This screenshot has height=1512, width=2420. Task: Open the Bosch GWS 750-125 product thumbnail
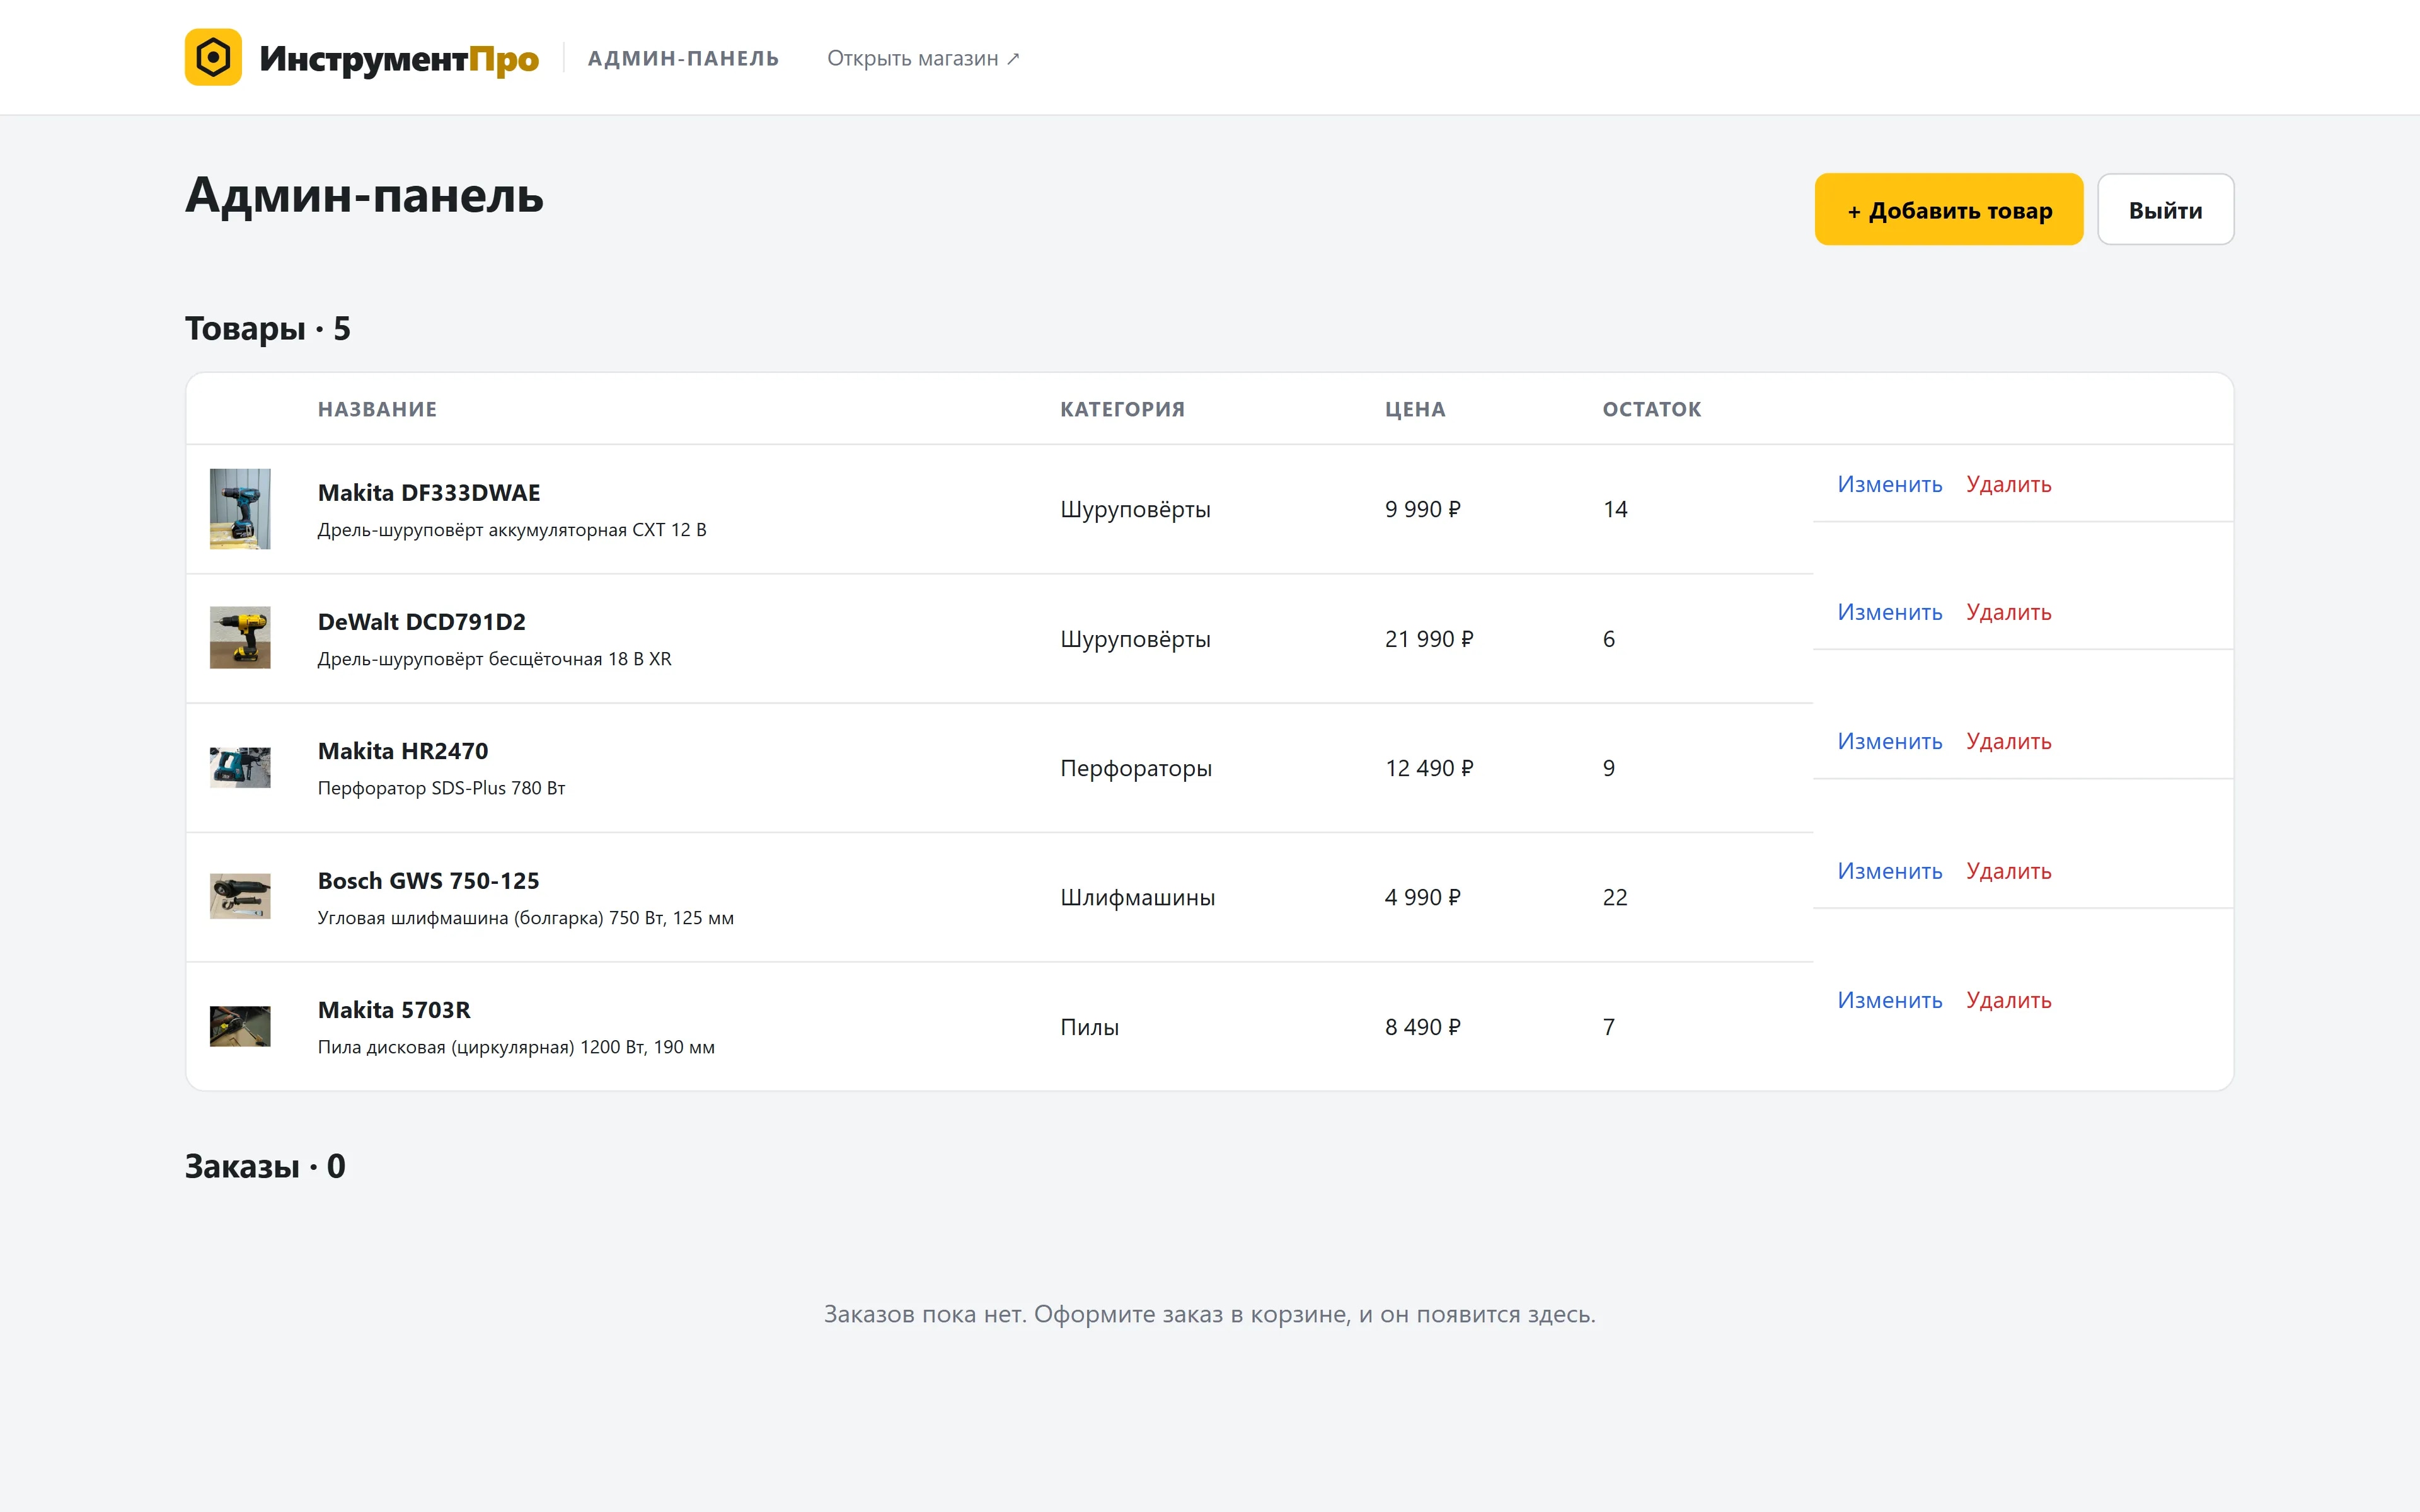click(x=240, y=897)
